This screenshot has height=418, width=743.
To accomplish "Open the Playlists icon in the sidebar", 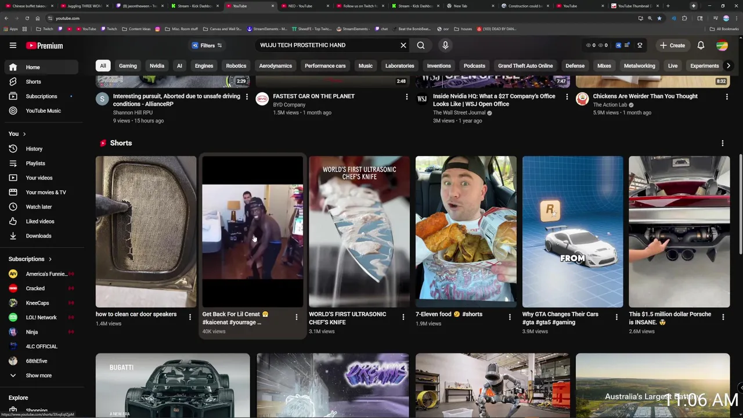I will point(13,163).
